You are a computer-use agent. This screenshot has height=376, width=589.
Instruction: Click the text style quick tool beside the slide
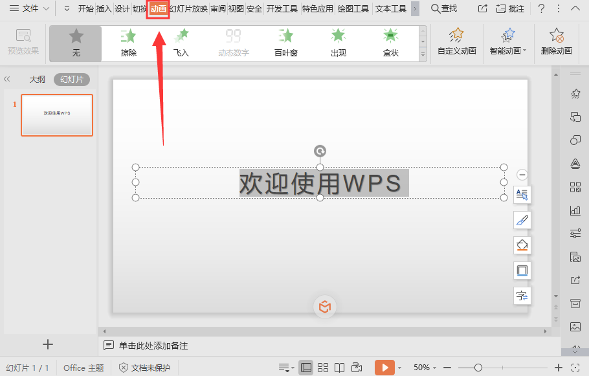(522, 195)
